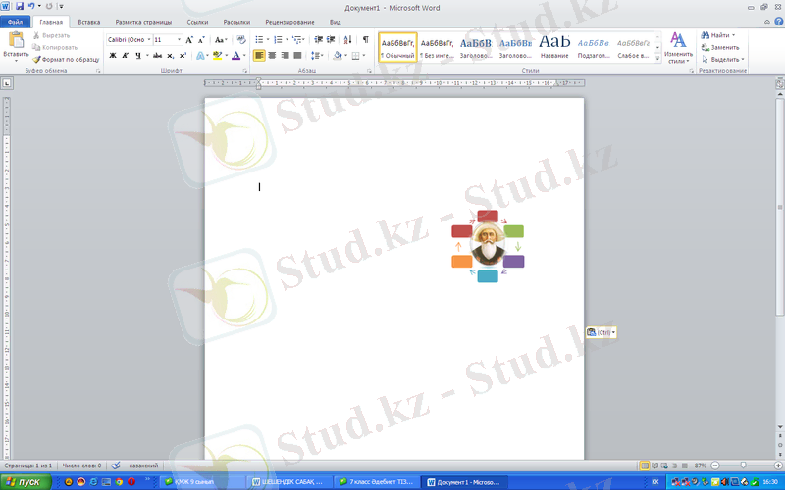Click the Вставить paste button
Screen dimensions: 785x490
pos(16,46)
